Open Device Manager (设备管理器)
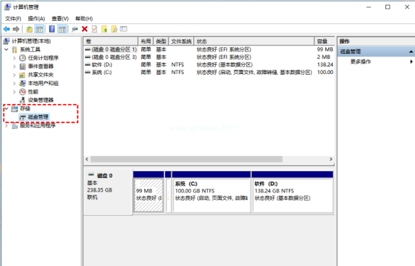 pos(41,100)
